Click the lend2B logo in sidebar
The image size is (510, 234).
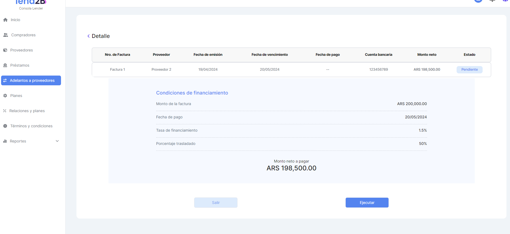[31, 3]
